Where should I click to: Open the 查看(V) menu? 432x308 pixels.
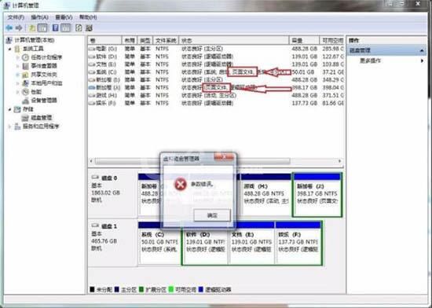pos(64,17)
